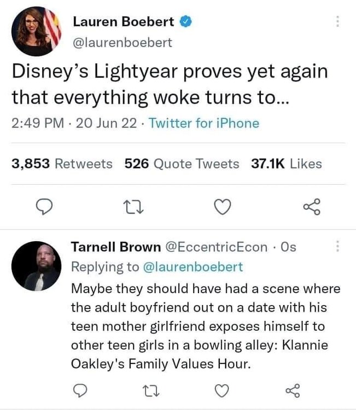Click the blue verified badge
The height and width of the screenshot is (410, 356).
point(186,22)
